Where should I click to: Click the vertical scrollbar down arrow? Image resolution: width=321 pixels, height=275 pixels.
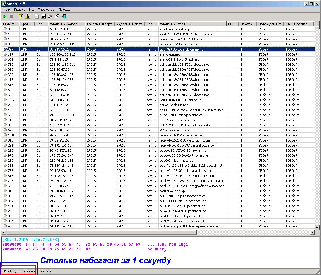point(317,227)
